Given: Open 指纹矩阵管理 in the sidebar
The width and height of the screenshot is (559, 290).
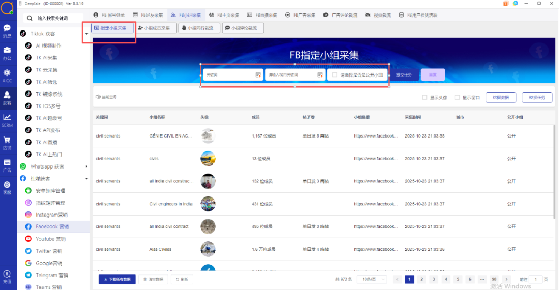Looking at the screenshot, I should [50, 203].
